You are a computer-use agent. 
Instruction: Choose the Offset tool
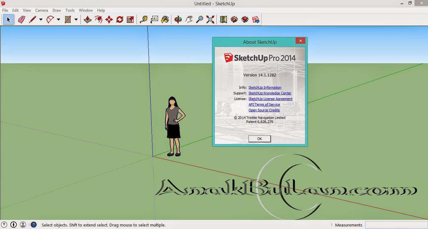98,20
